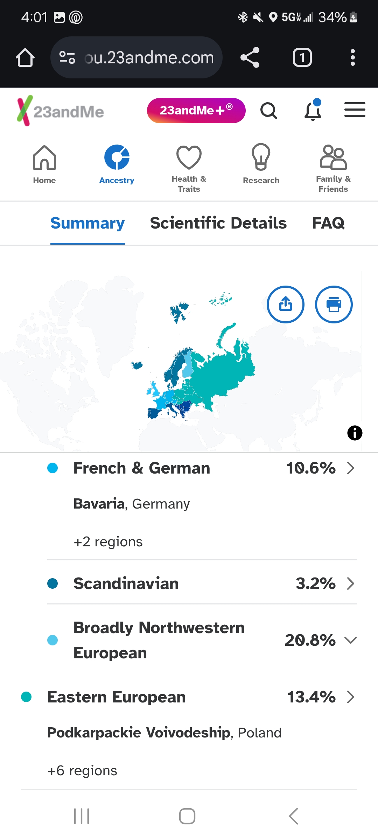Screen dimensions: 378x840
Task: Switch to the FAQ tab
Action: (328, 223)
